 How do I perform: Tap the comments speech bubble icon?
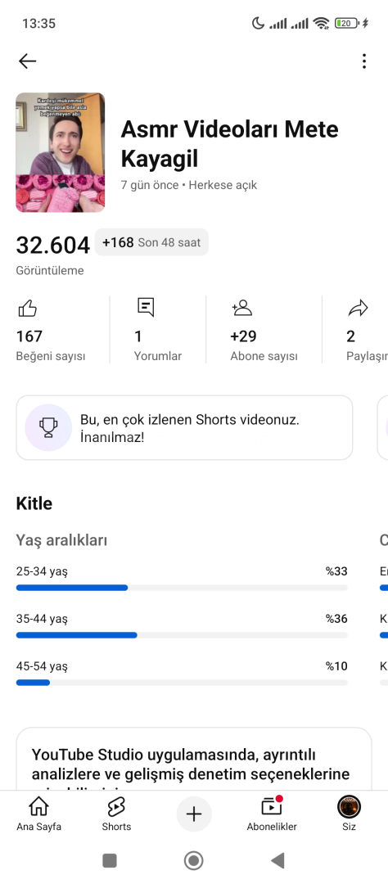[x=146, y=307]
